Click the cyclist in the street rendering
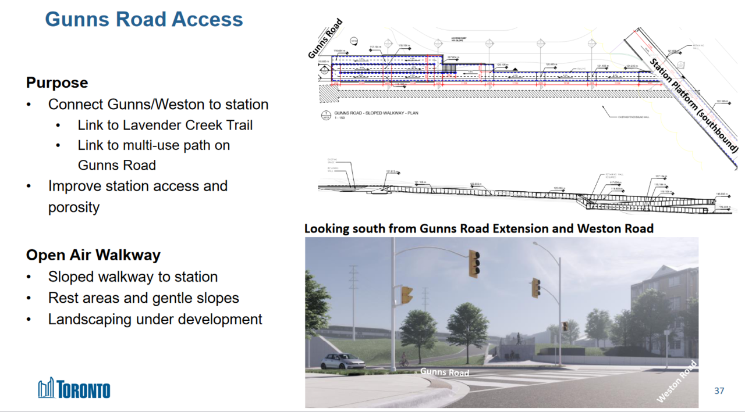745x412 pixels. pyautogui.click(x=404, y=359)
